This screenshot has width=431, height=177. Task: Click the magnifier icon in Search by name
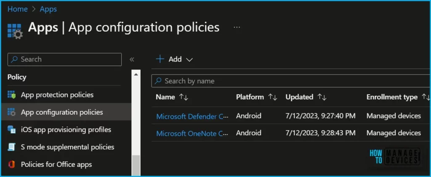pyautogui.click(x=158, y=81)
